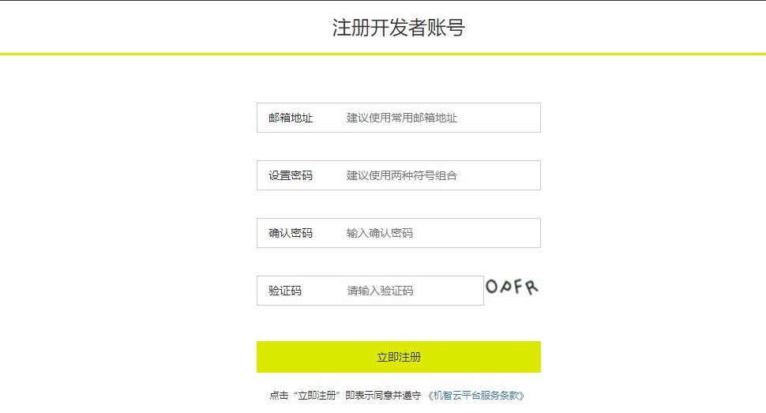This screenshot has width=766, height=413.
Task: Click the 邮箱地址 field label
Action: pos(291,118)
